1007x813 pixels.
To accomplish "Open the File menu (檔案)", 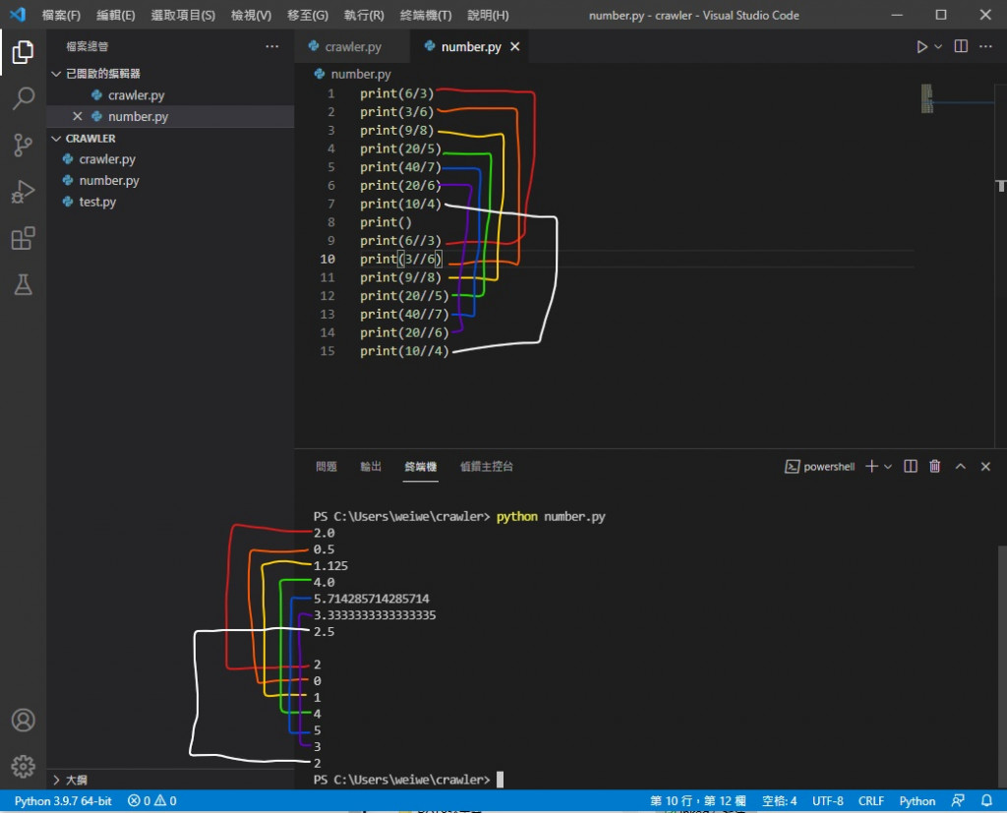I will 61,15.
